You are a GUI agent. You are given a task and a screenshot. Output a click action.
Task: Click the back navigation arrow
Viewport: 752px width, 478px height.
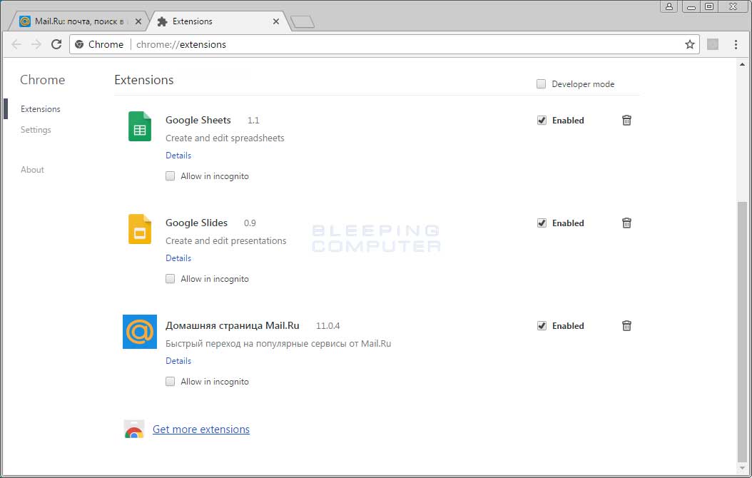[16, 44]
